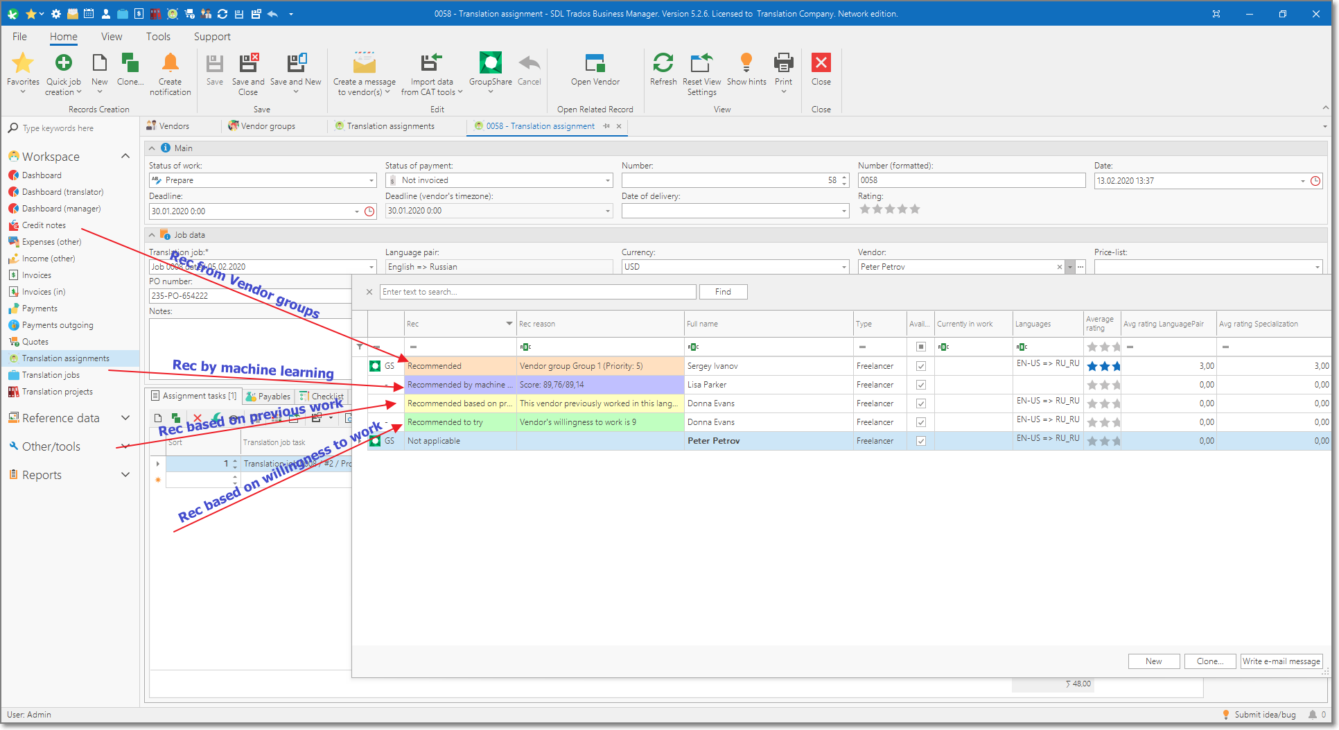Click the Save and Close icon
Viewport: 1339px width, 730px height.
pos(248,63)
